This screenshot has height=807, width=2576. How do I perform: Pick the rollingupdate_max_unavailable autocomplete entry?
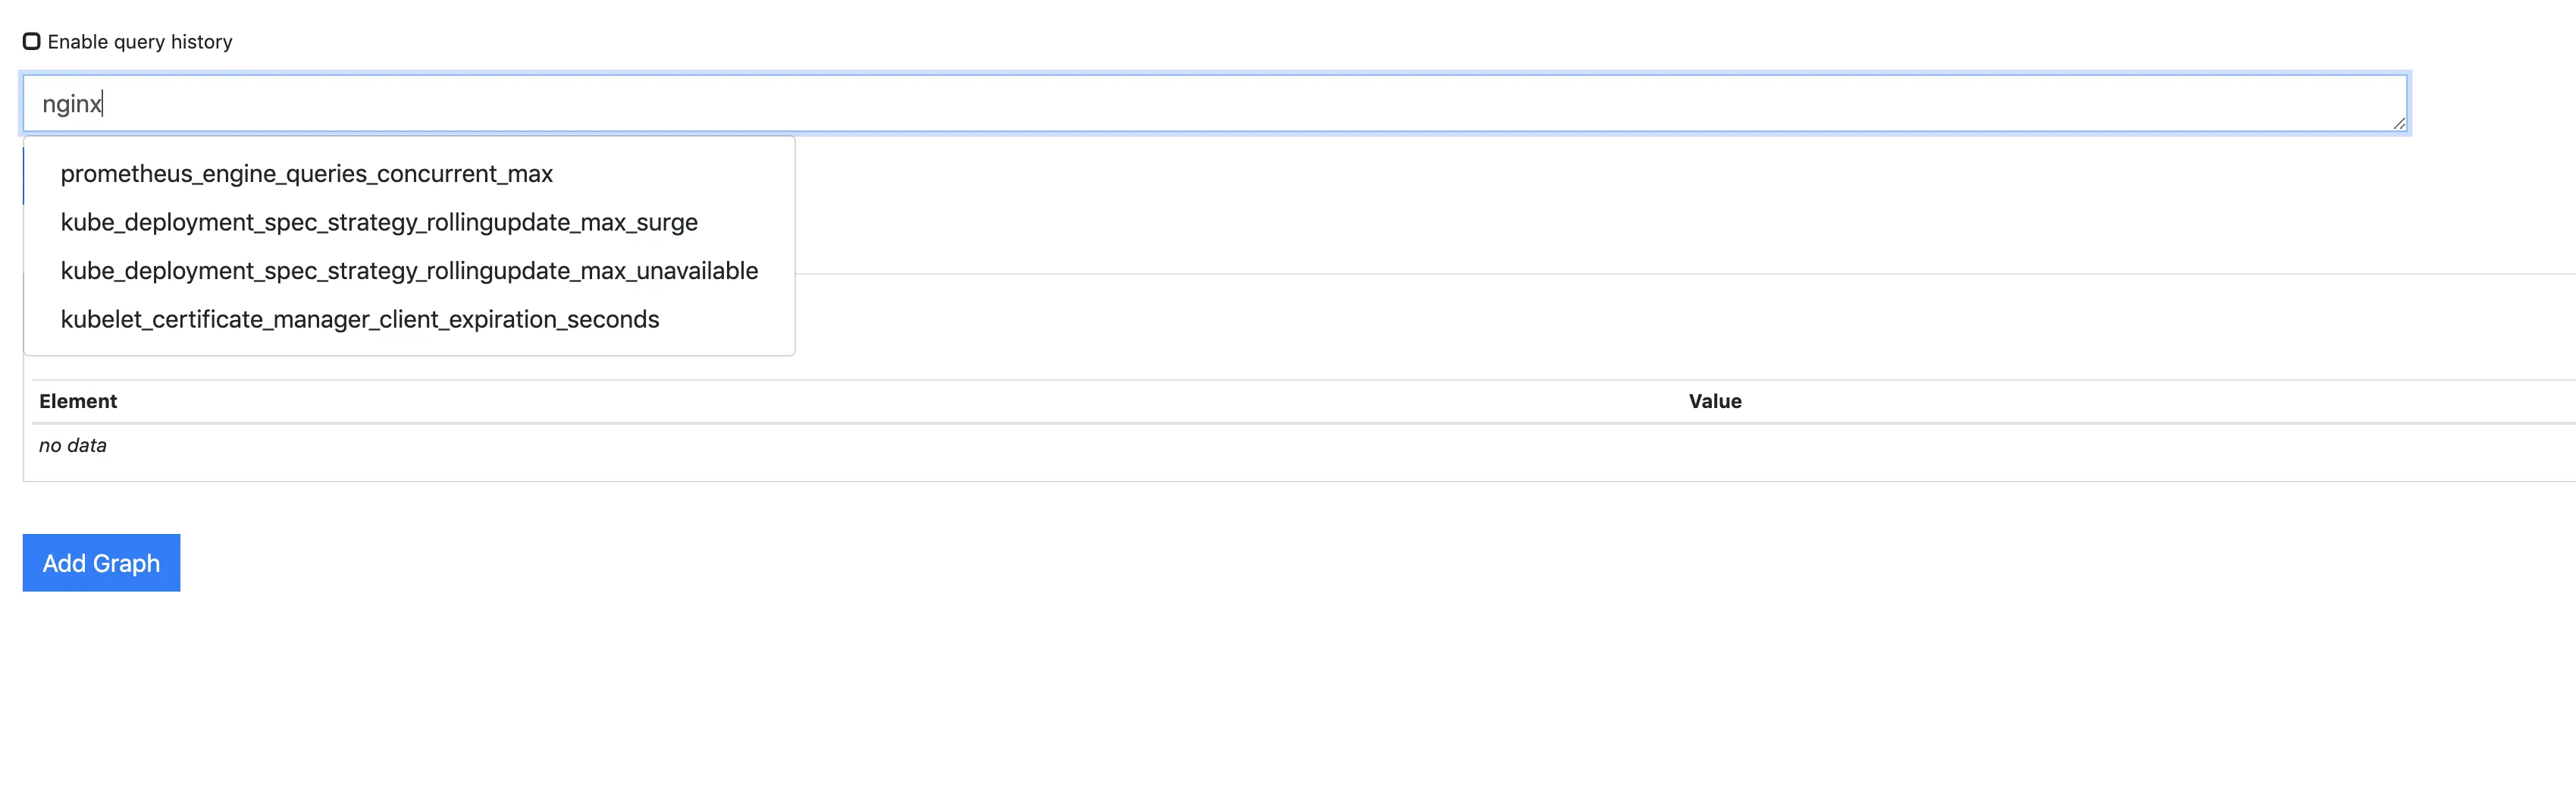pos(409,271)
